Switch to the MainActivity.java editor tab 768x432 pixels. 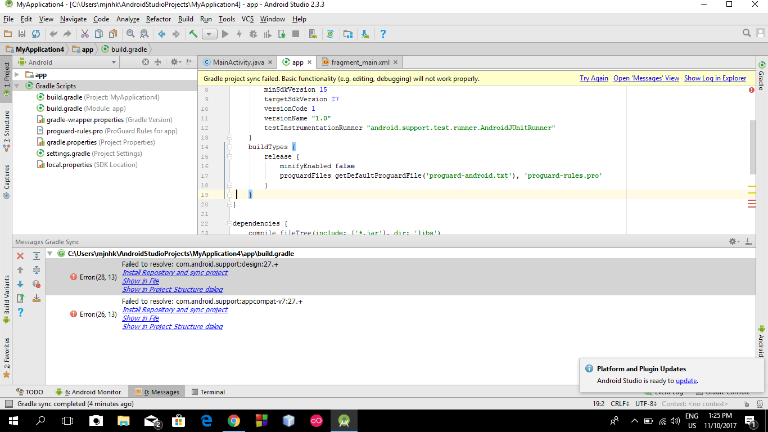238,62
